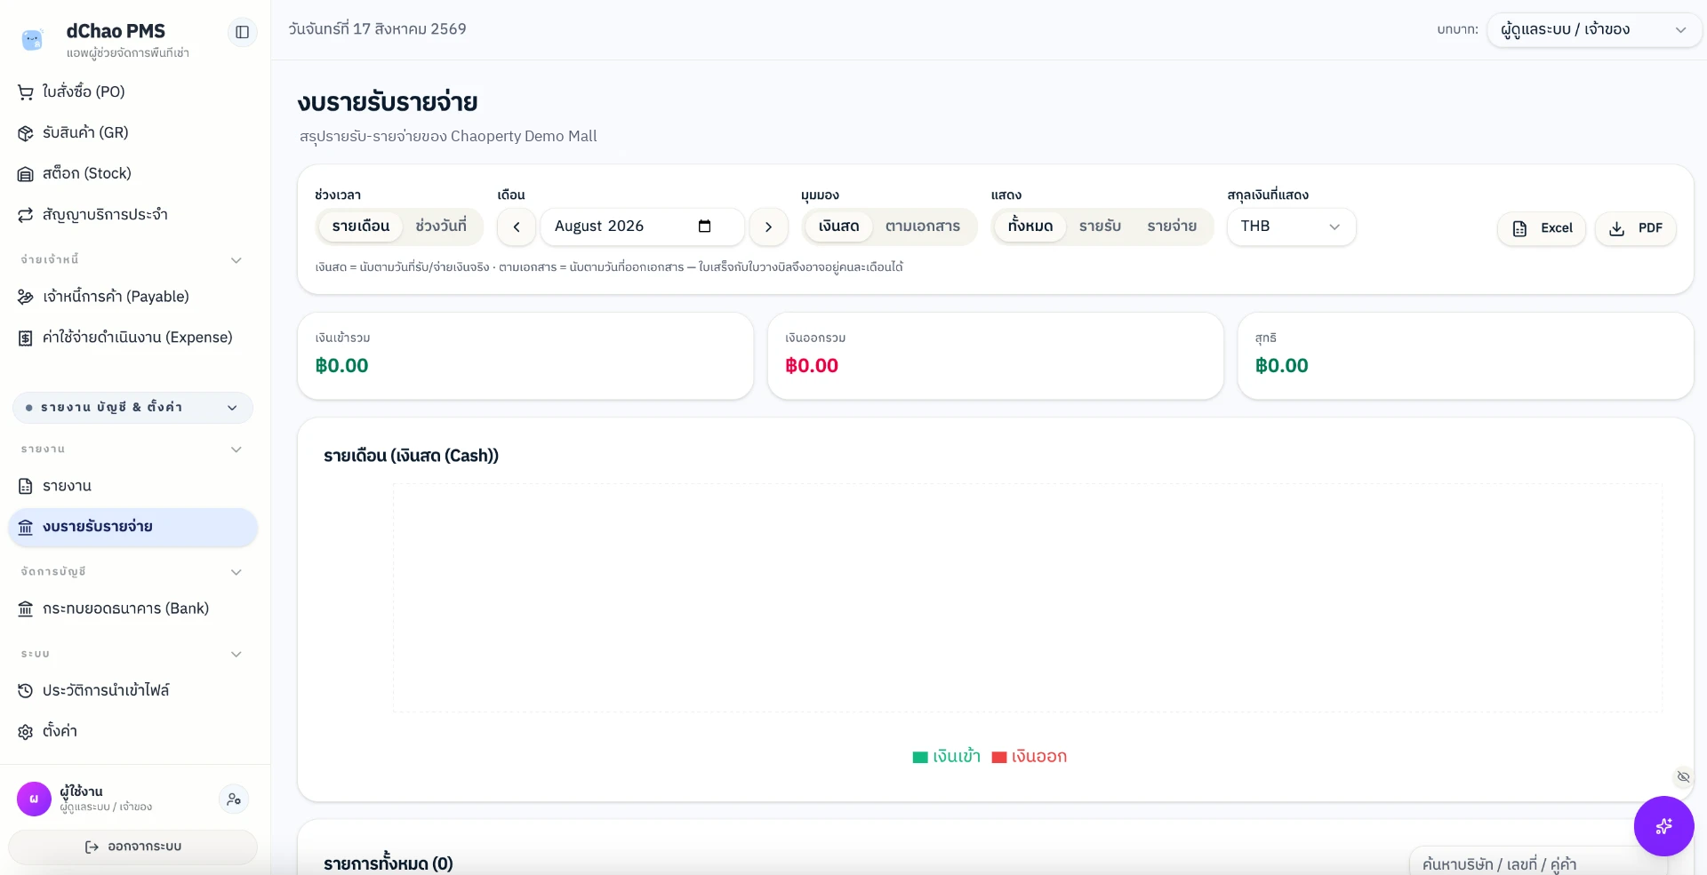Download report as PDF
Viewport: 1707px width, 875px height.
(1635, 228)
